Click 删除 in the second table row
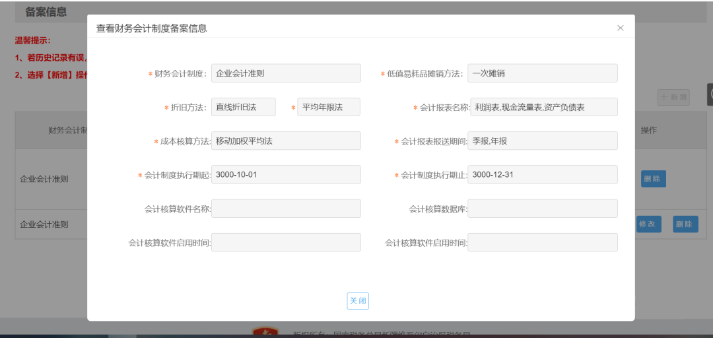This screenshot has width=713, height=338. pyautogui.click(x=685, y=224)
